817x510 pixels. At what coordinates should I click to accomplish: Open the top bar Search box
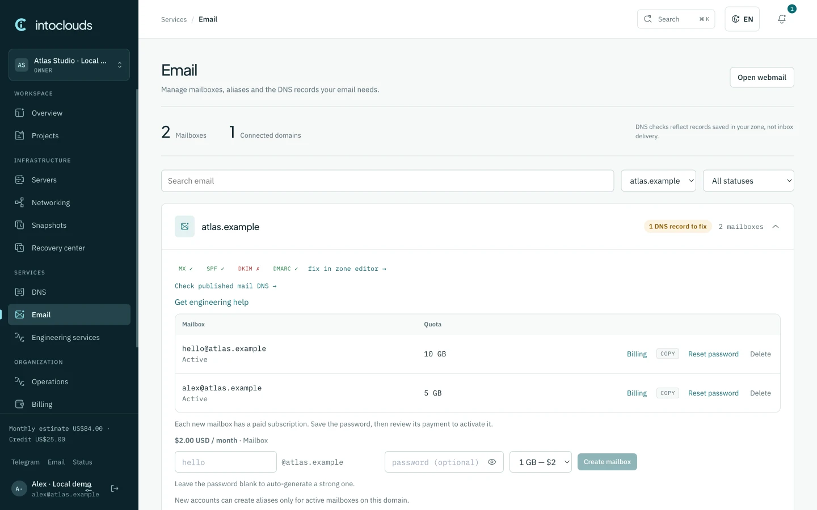[676, 19]
